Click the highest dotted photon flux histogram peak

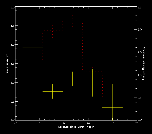click(72, 21)
